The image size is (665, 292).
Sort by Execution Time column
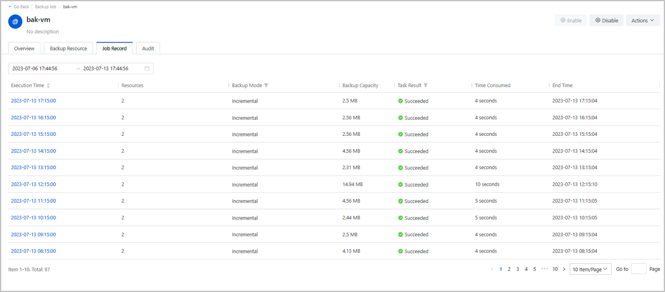pos(48,85)
